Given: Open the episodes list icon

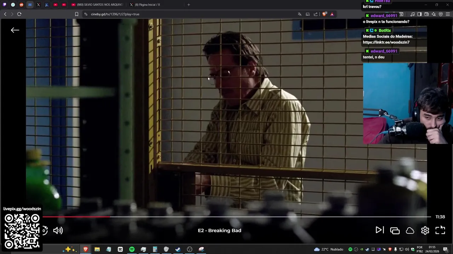Looking at the screenshot, I should (395, 231).
